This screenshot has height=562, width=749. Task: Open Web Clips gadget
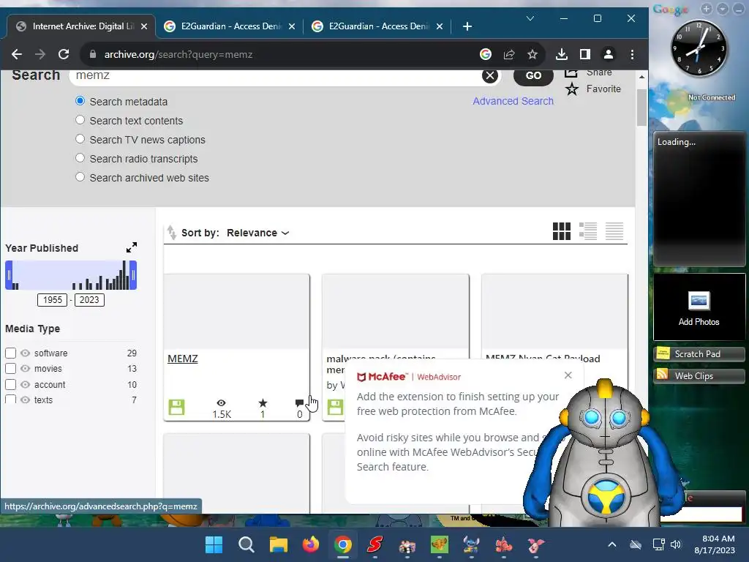(x=699, y=376)
